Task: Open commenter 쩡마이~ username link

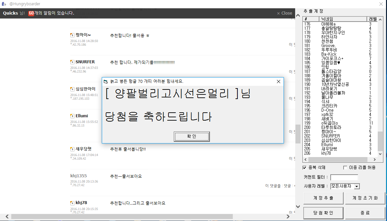Action: 83,35
